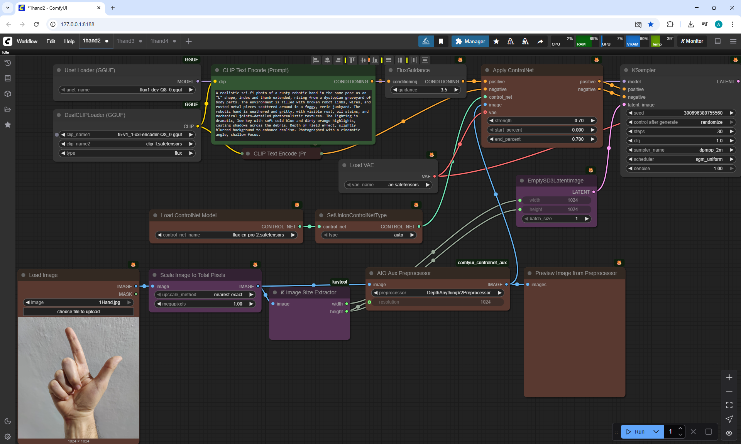Toggle dark theme moon icon
The height and width of the screenshot is (444, 741).
(x=8, y=421)
